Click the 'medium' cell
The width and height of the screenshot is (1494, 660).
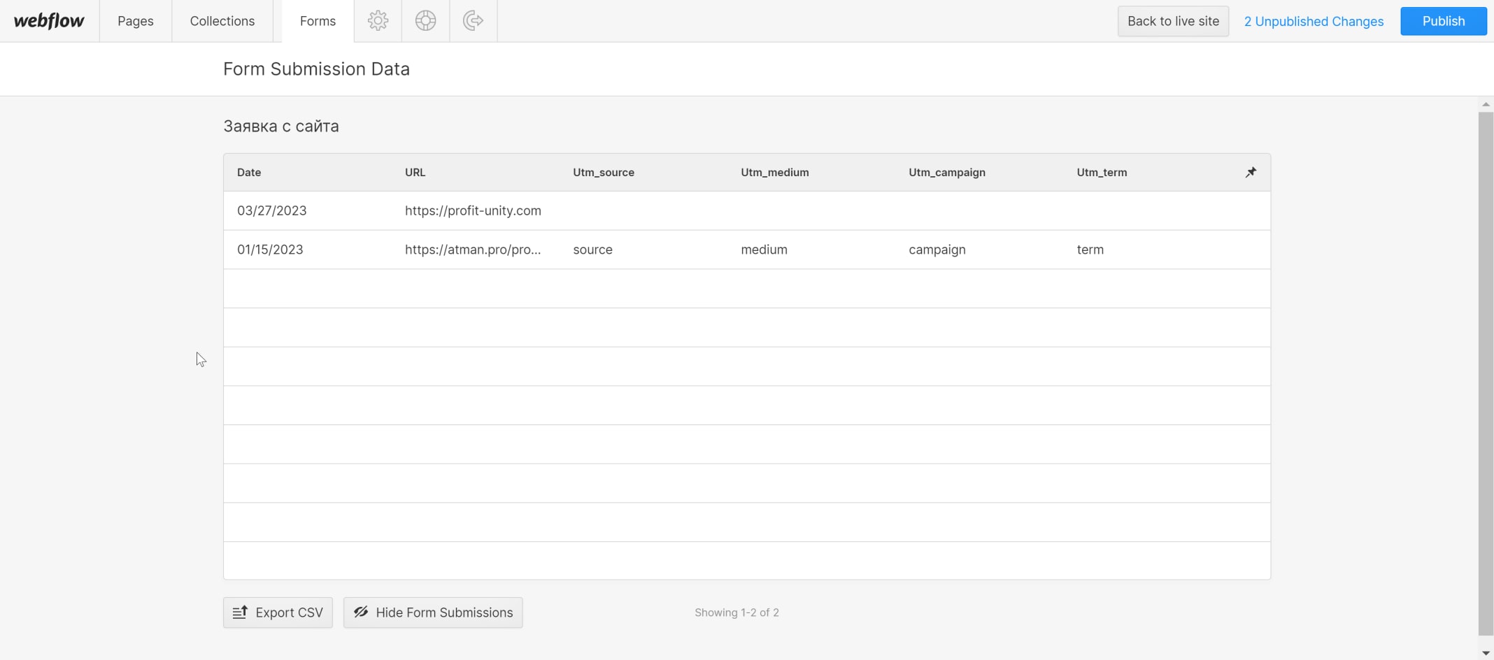[x=764, y=250]
